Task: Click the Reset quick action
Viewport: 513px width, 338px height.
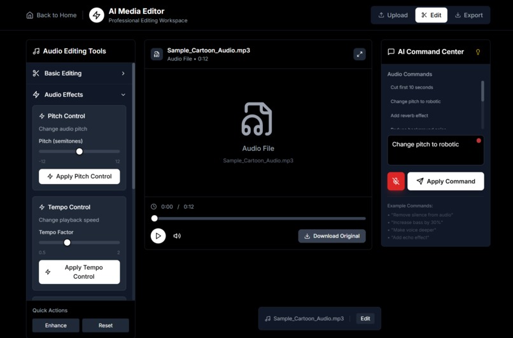Action: pos(106,325)
